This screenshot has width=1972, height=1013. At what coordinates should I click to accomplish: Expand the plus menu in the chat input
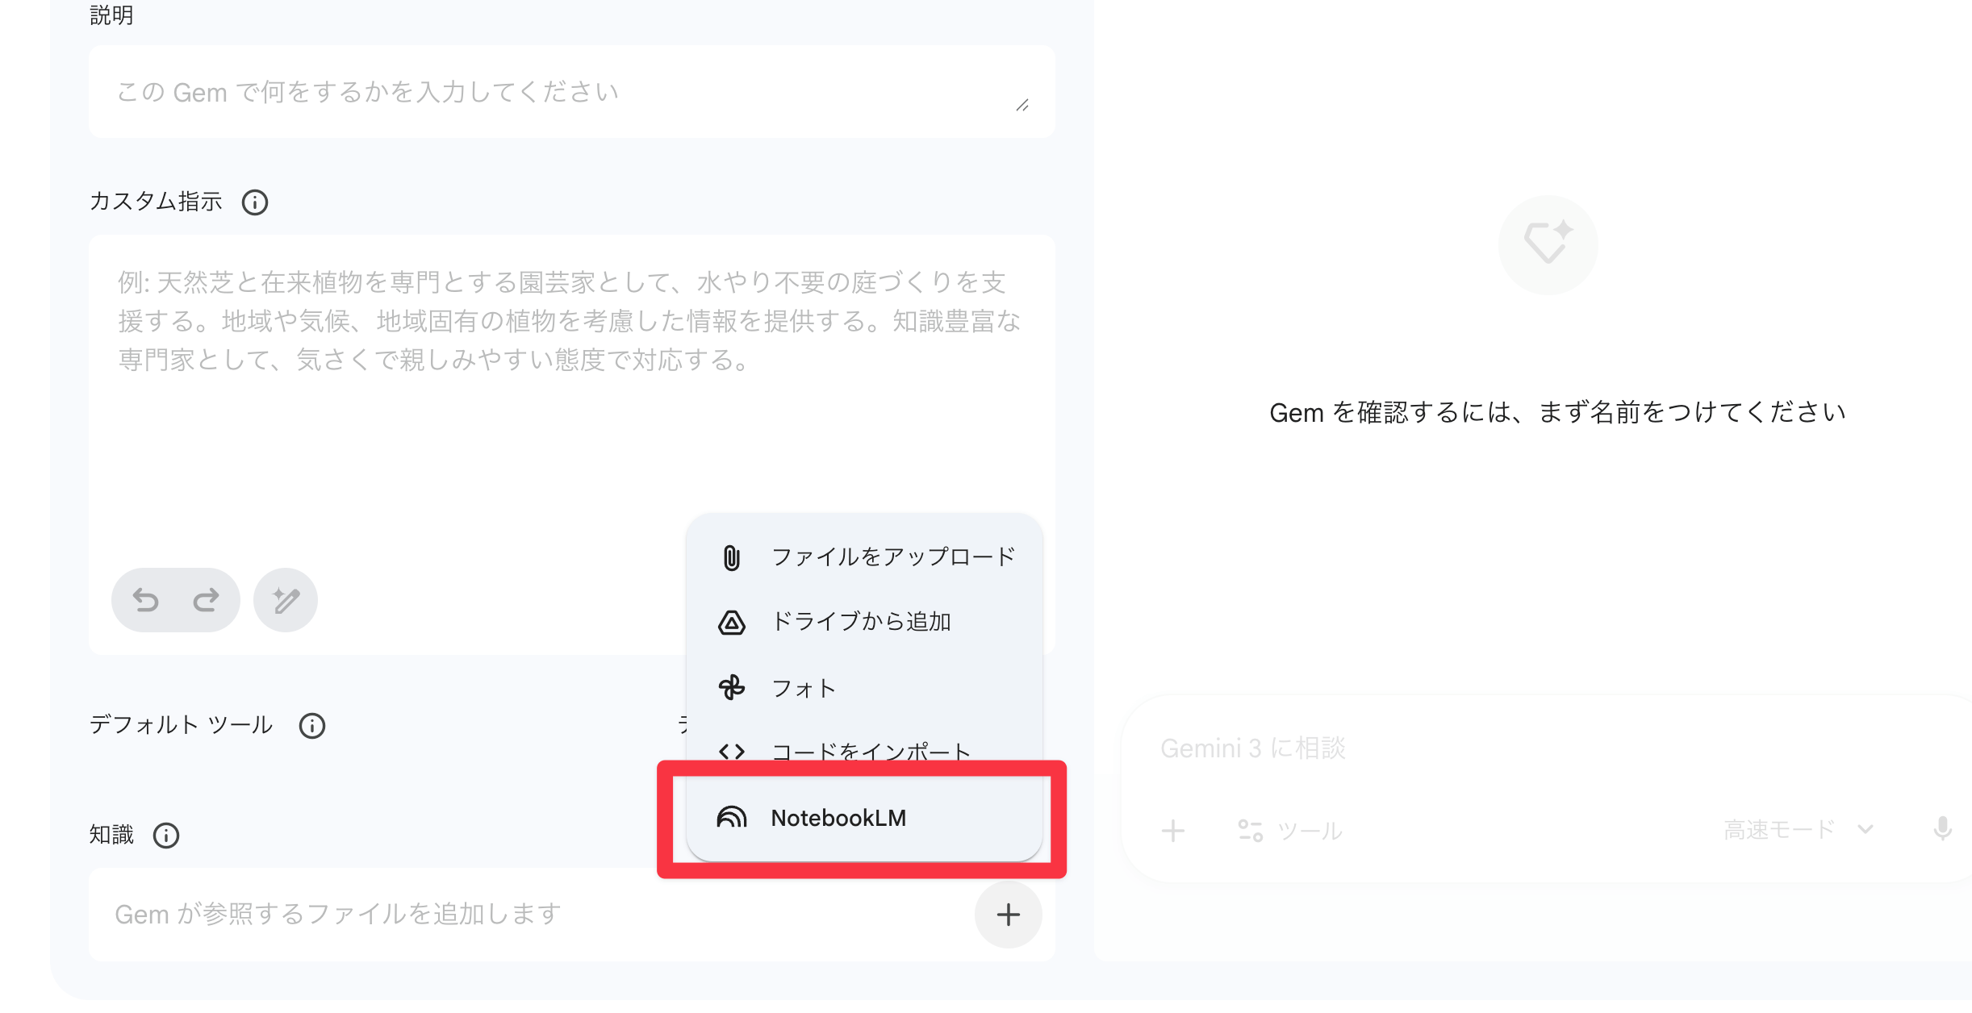click(1172, 829)
